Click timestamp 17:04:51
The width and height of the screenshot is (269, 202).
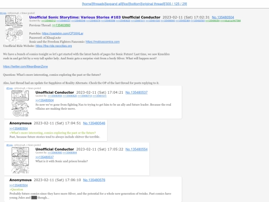pyautogui.click(x=57, y=123)
